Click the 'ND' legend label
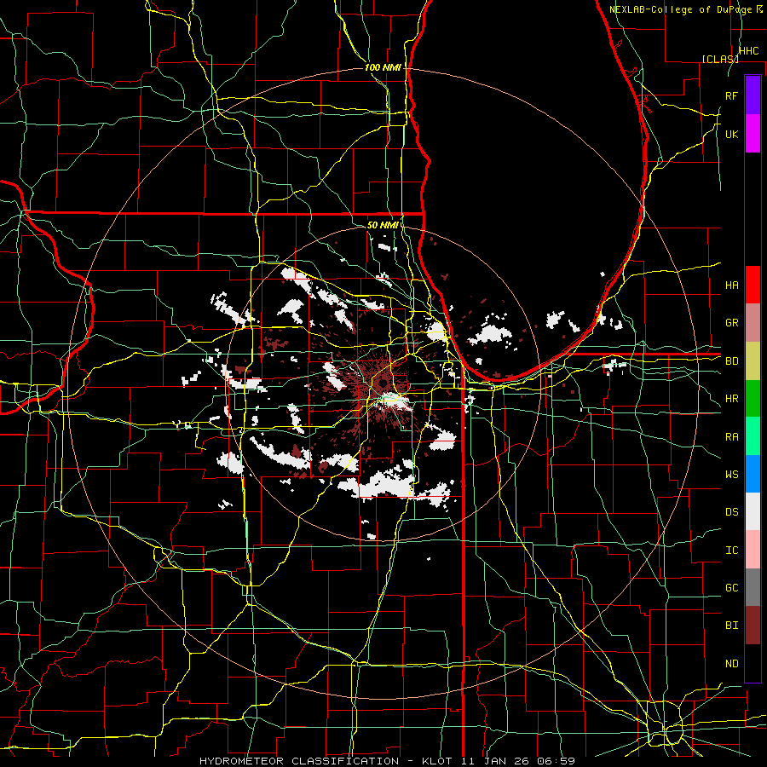The height and width of the screenshot is (767, 767). tap(731, 664)
